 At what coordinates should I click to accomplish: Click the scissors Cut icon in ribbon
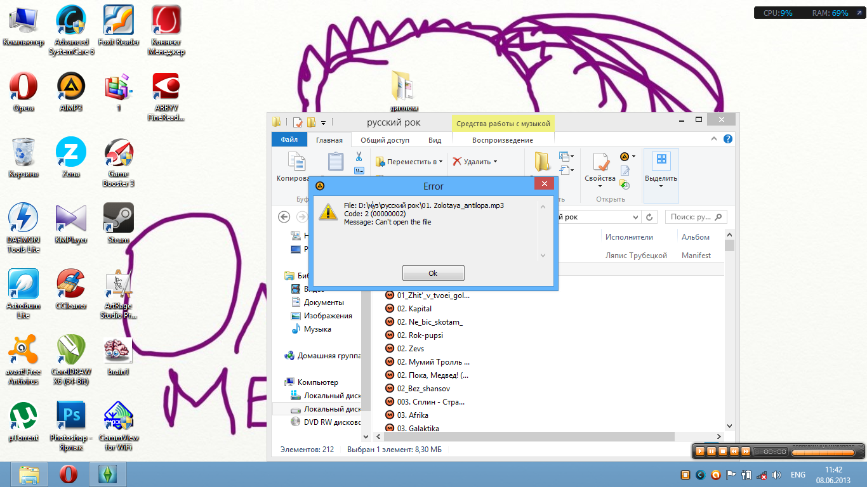(x=359, y=157)
